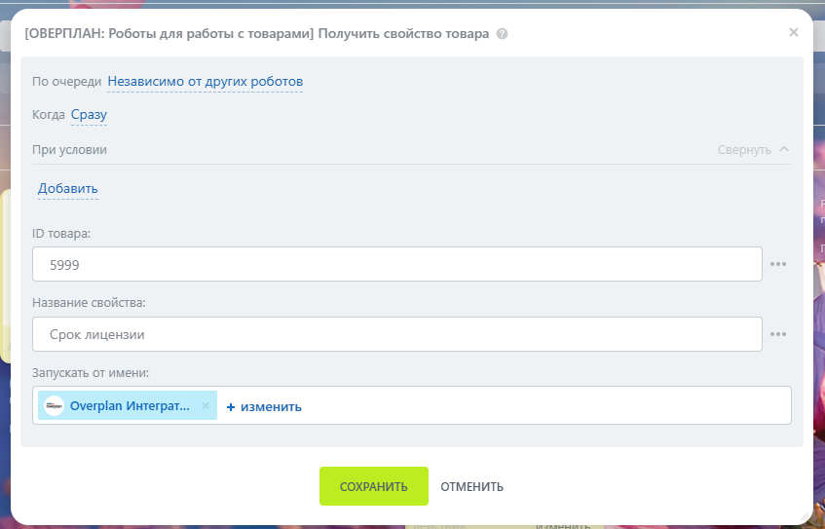Click the help question mark icon beside title

tap(503, 34)
